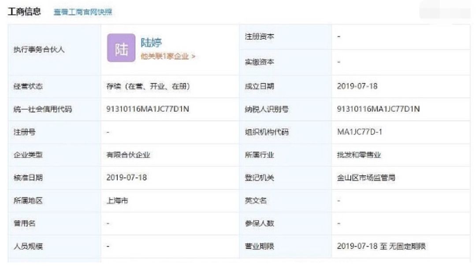Click 金山区市场监管局 registration authority
Screen dimensions: 476x266
tap(366, 178)
